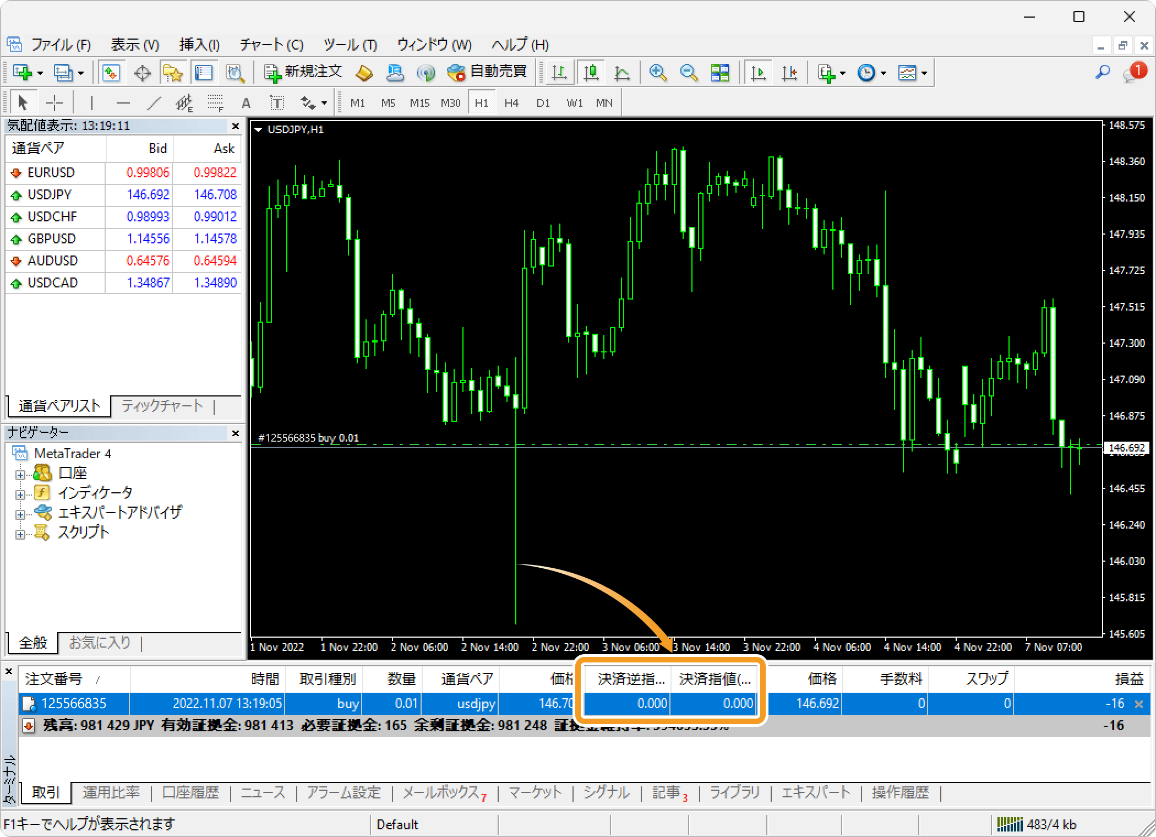Viewport: 1156px width, 837px height.
Task: Click the search magnifier icon
Action: [1103, 72]
